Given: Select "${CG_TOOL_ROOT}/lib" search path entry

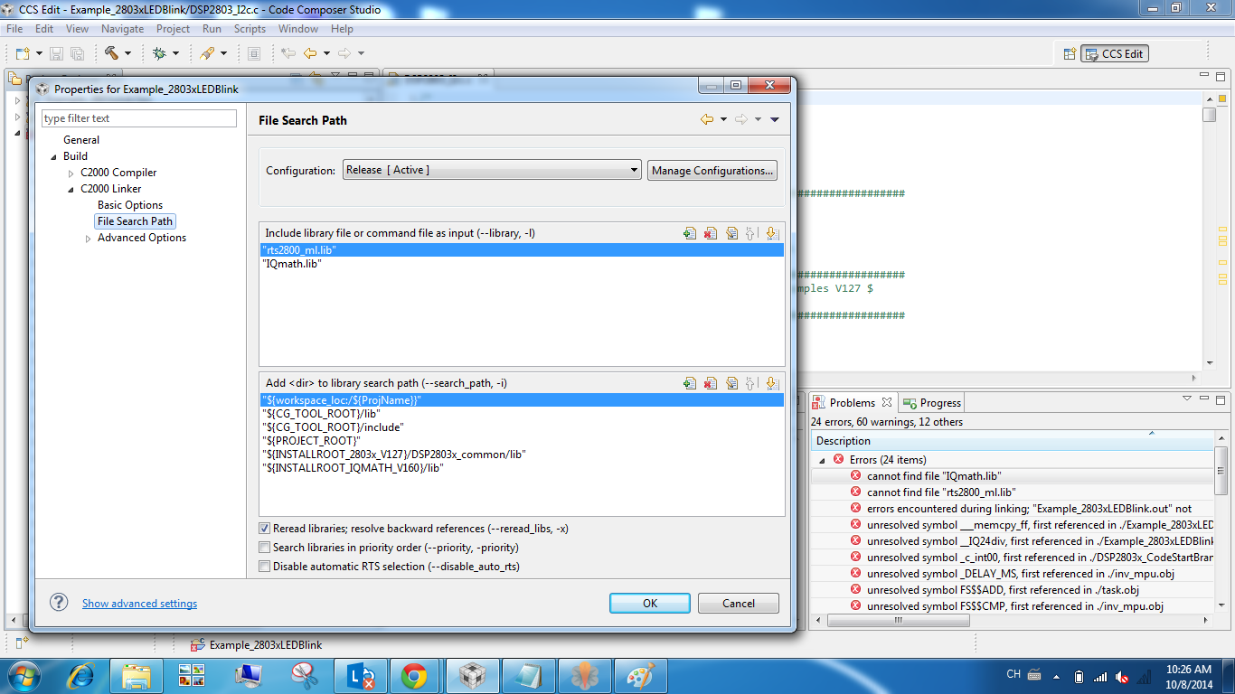Looking at the screenshot, I should click(x=522, y=413).
